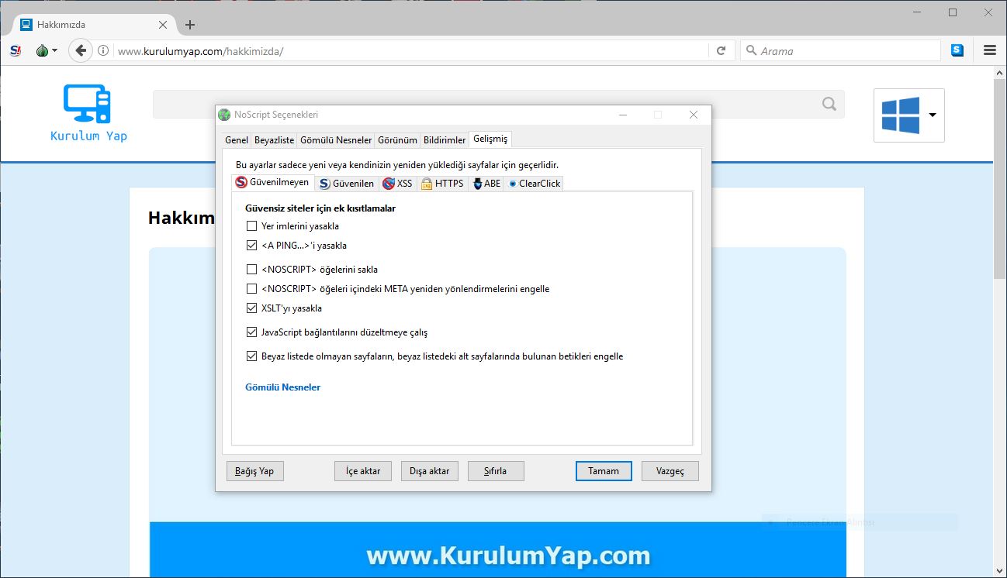Switch to the Genel tab

pos(237,140)
